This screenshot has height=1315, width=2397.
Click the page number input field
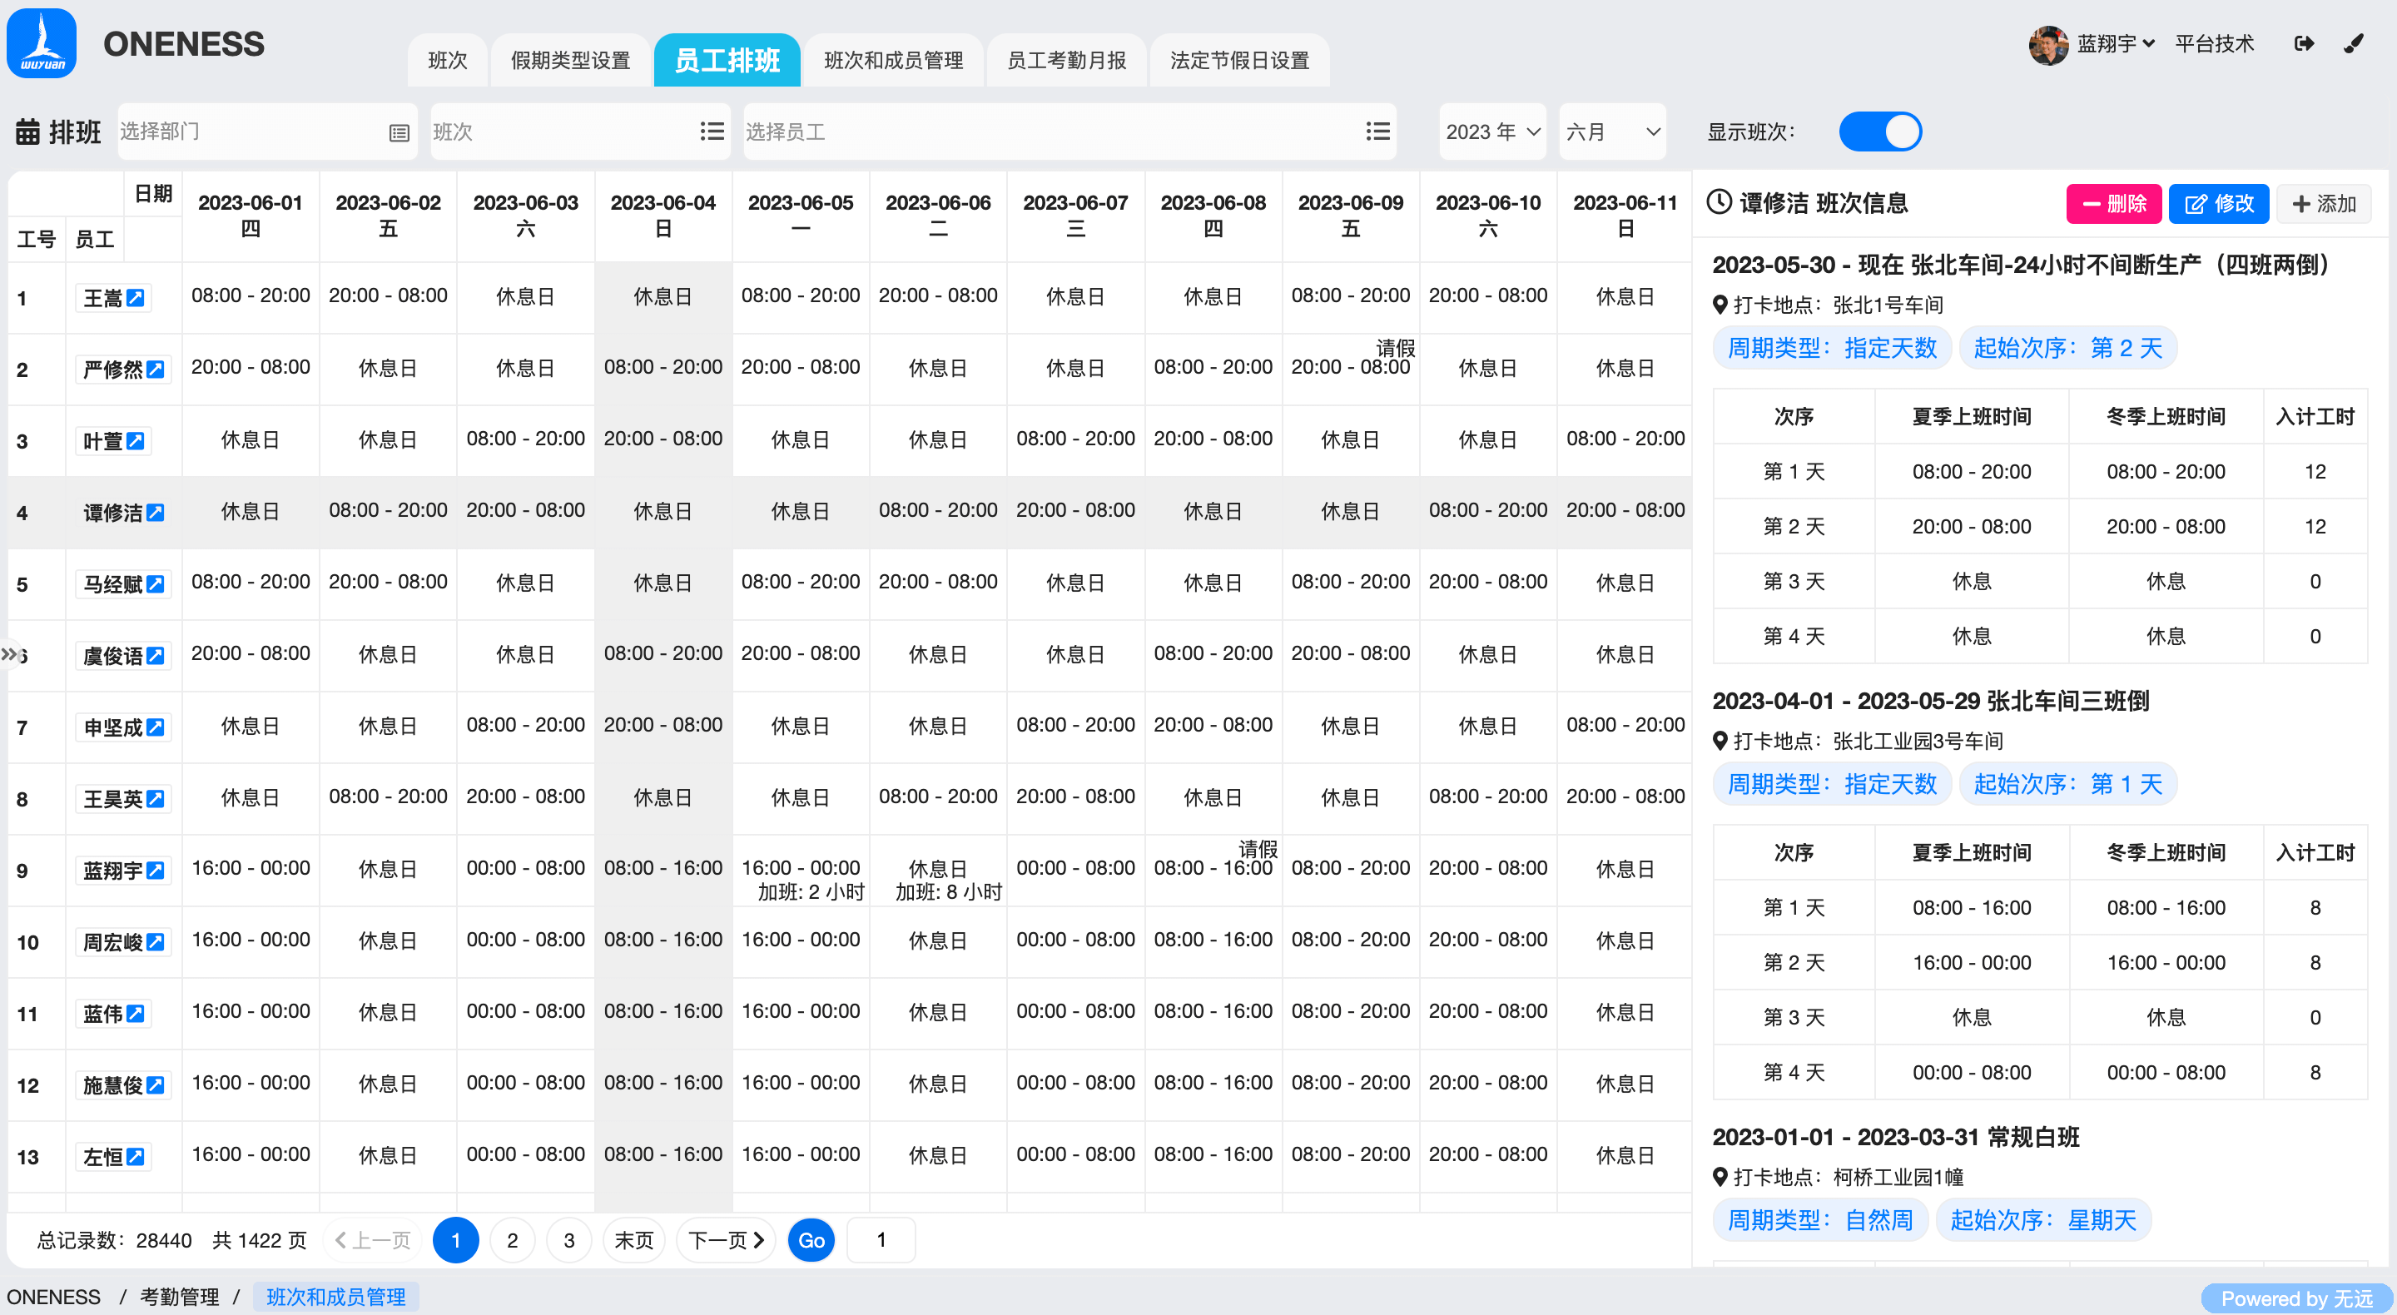tap(881, 1239)
